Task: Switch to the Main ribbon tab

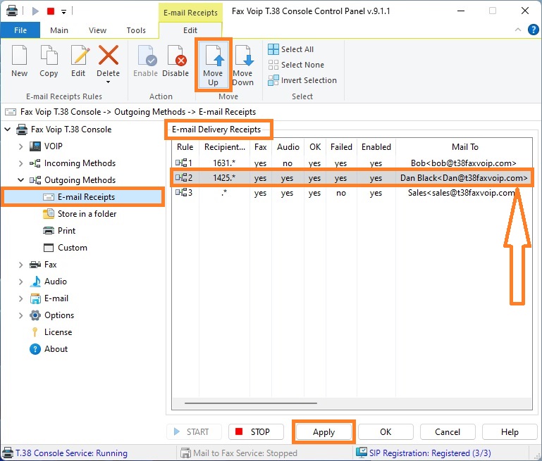Action: click(59, 30)
